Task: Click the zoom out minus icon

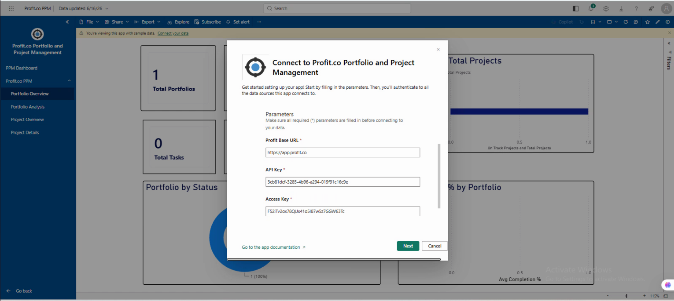Action: pyautogui.click(x=608, y=296)
